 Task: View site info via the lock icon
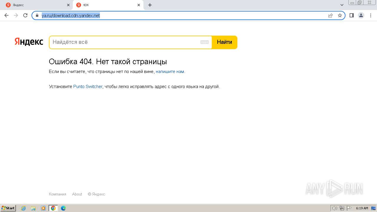click(37, 15)
